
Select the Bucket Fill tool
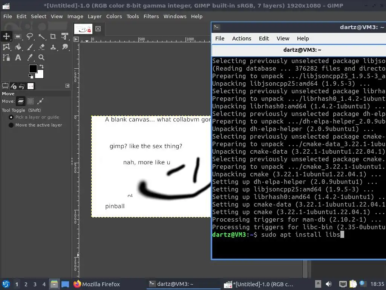(x=18, y=47)
